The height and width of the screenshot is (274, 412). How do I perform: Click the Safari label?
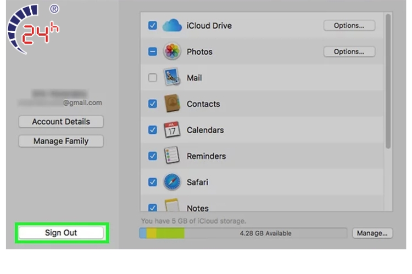197,182
